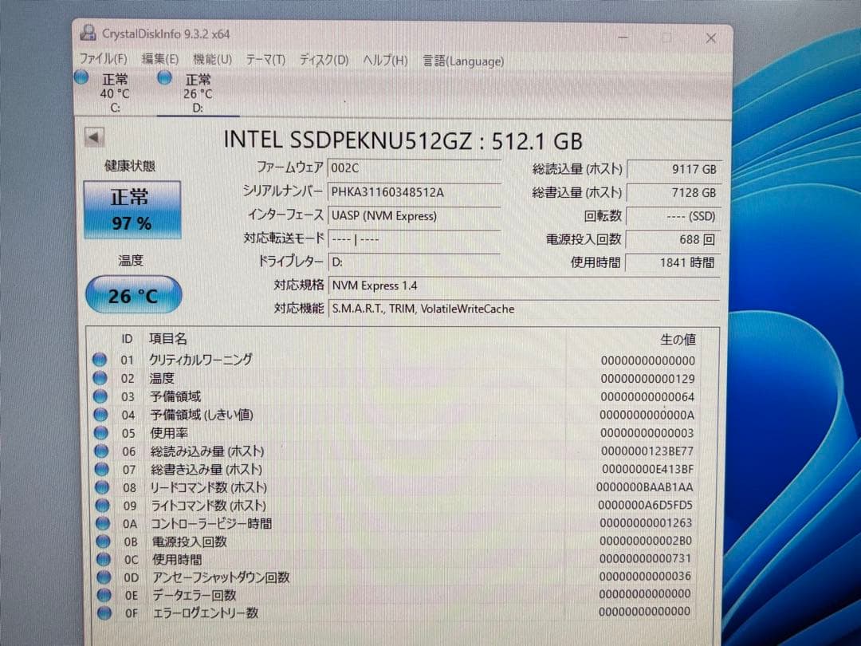The height and width of the screenshot is (646, 861).
Task: Click status orb for row 04 予備領域 (しきい値)
Action: 100,415
